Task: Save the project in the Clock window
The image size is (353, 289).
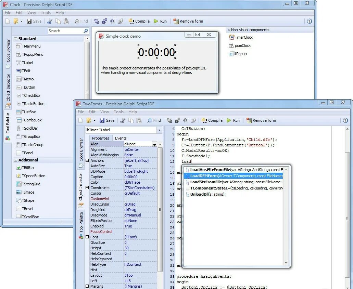Action: tap(34, 21)
